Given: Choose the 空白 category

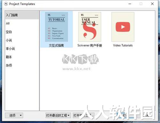Looking at the screenshot, I should [22, 32].
